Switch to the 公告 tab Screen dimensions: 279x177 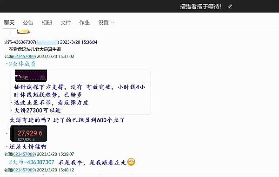28,23
